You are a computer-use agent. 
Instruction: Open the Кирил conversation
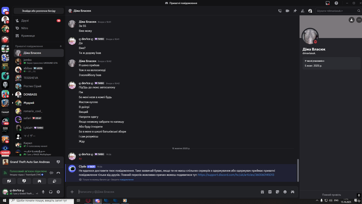(x=39, y=144)
